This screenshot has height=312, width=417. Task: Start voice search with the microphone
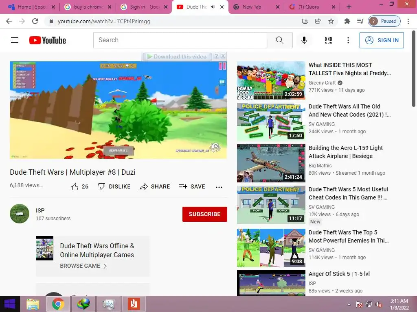pos(304,40)
